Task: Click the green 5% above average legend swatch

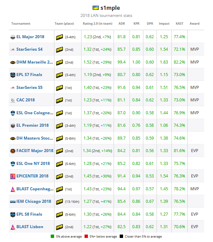Action: coord(52,236)
